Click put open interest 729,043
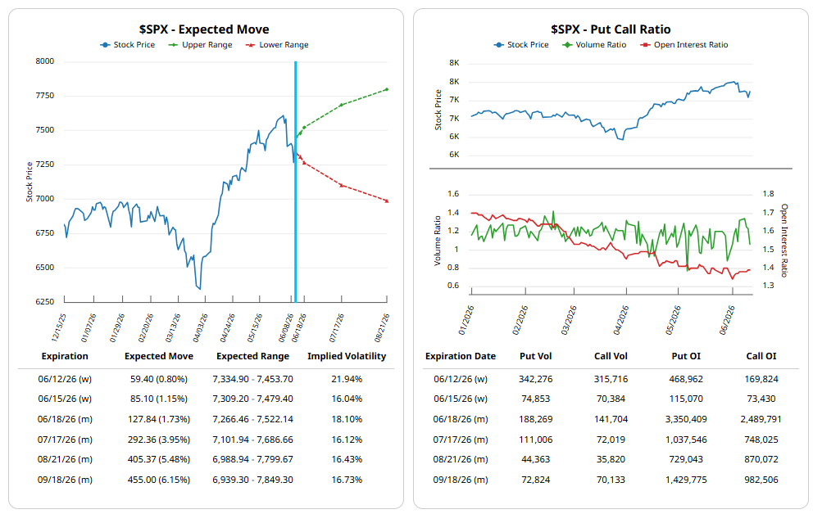 click(x=686, y=460)
